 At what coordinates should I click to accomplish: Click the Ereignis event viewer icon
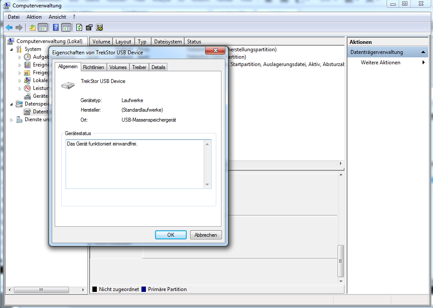(x=27, y=65)
